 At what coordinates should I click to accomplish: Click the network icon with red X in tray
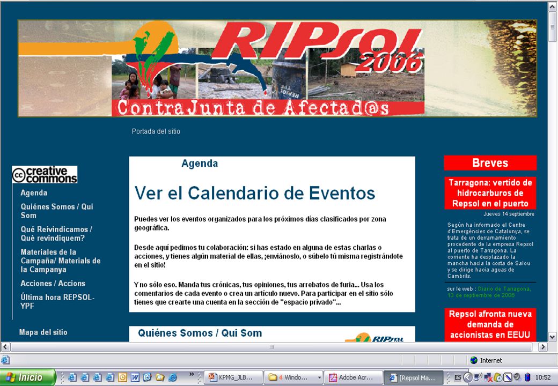(488, 378)
